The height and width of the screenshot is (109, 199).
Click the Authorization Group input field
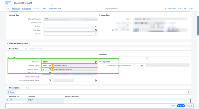70,77
